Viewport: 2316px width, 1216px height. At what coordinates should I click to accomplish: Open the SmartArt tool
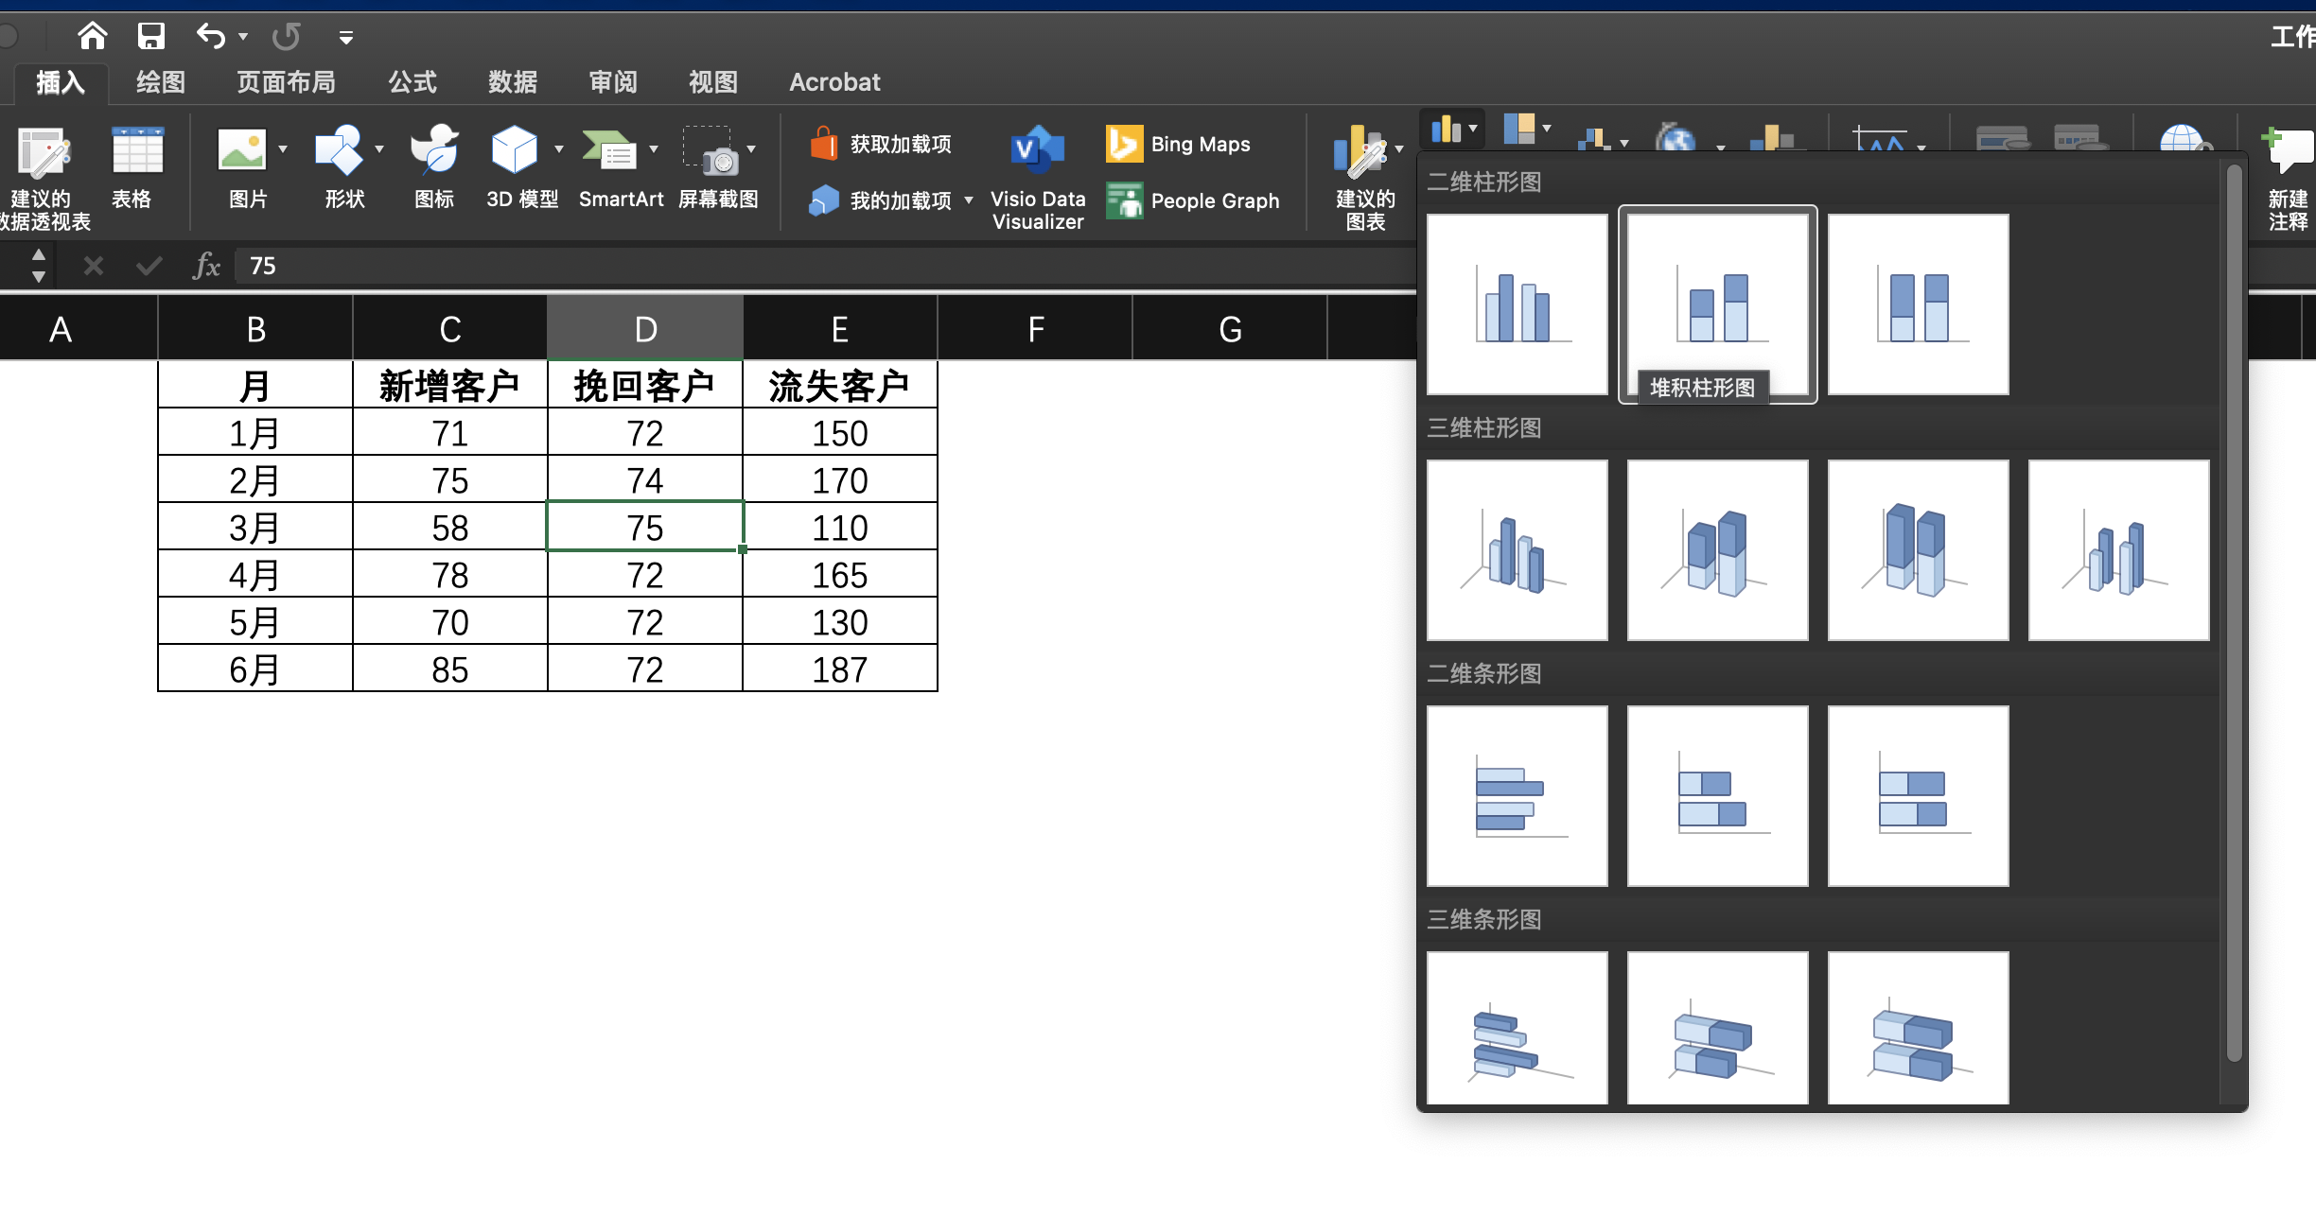(x=620, y=168)
